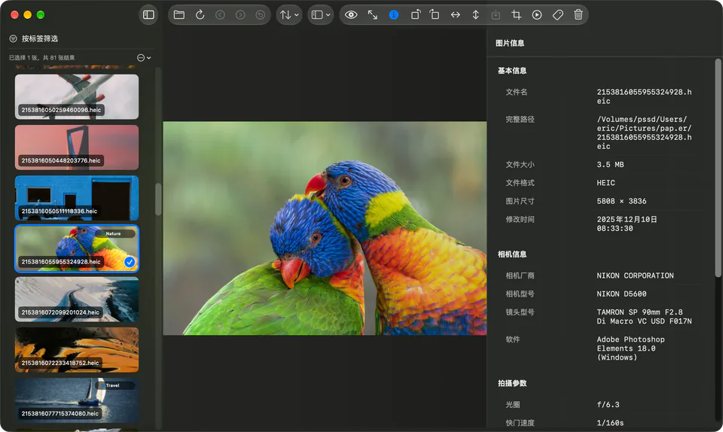Click the 已选择 1 张 result count text
723x432 pixels.
point(41,57)
